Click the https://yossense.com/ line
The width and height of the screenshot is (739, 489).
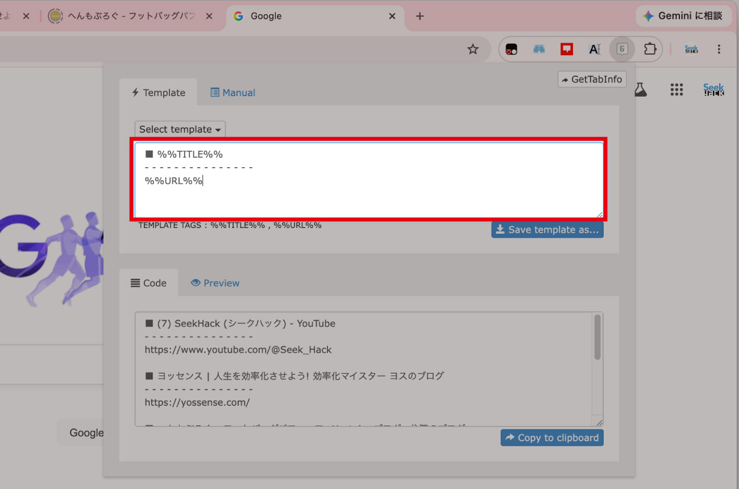197,403
